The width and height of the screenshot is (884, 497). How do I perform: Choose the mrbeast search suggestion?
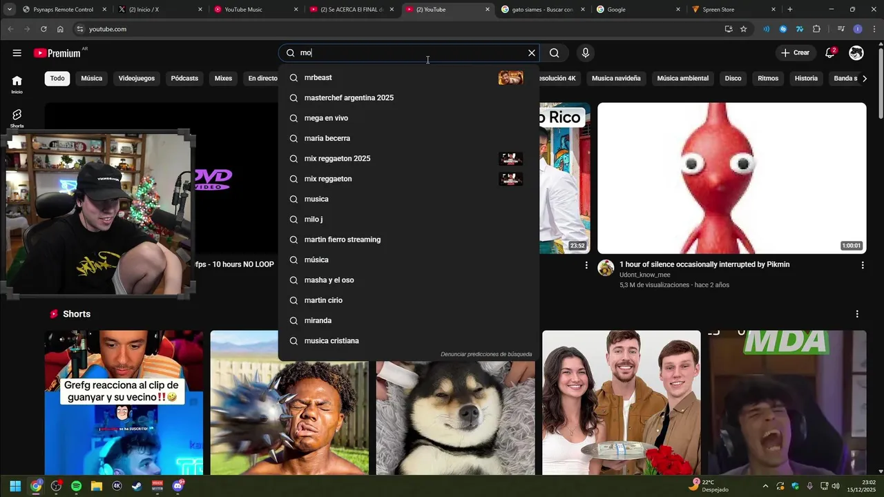(409, 77)
